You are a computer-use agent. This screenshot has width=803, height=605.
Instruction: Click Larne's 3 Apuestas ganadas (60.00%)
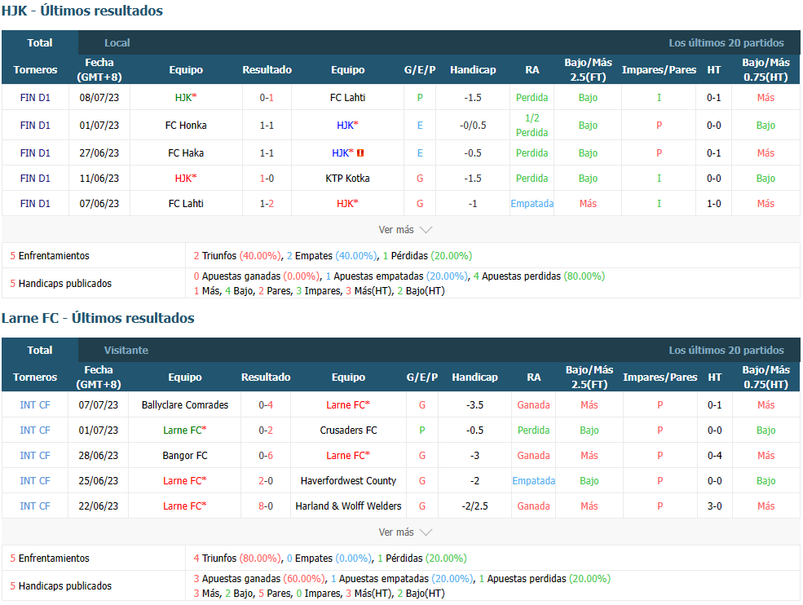(259, 579)
